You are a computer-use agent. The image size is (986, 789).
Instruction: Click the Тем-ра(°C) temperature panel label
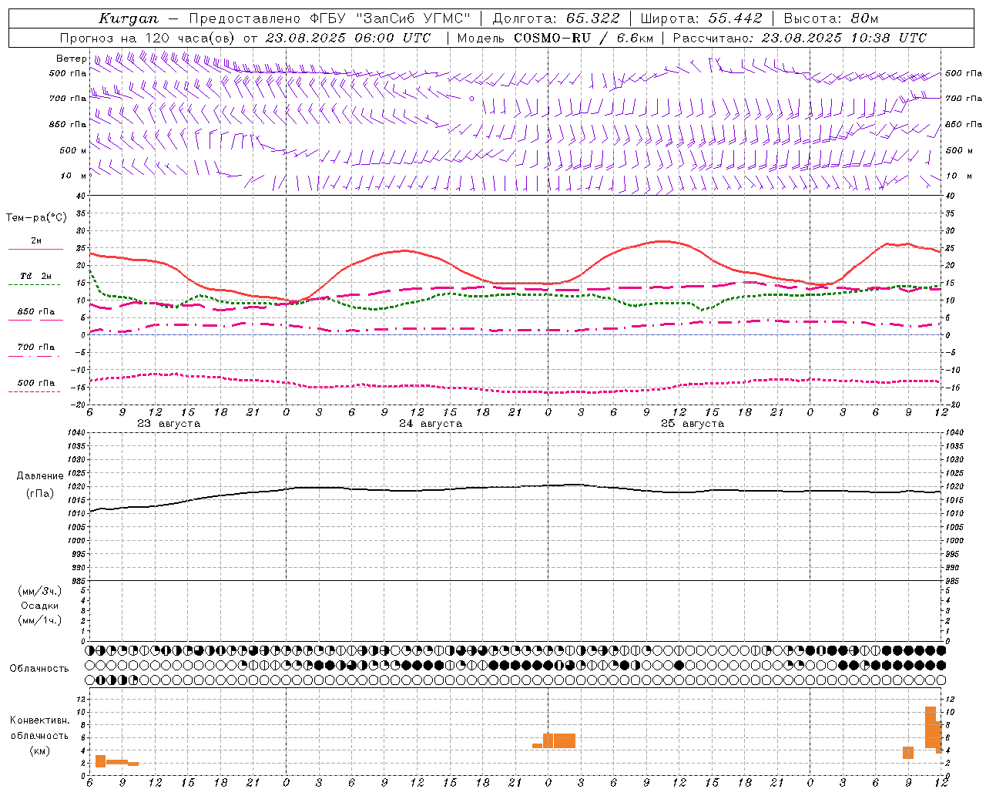[36, 218]
